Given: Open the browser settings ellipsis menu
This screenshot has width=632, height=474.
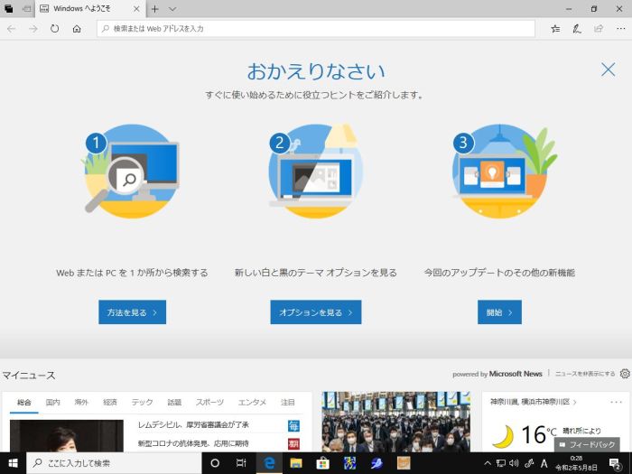Looking at the screenshot, I should pyautogui.click(x=618, y=29).
